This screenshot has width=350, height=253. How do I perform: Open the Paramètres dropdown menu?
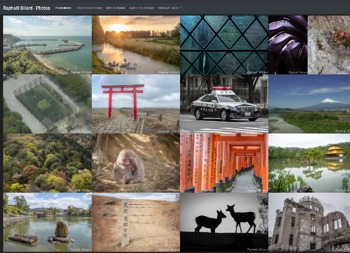pyautogui.click(x=170, y=8)
